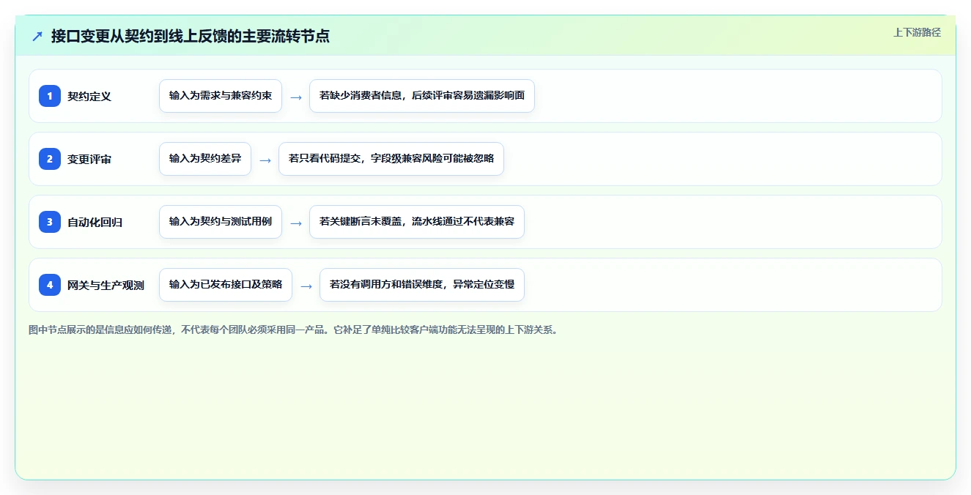
Task: Click the 输入为契约差异 chip
Action: (x=205, y=159)
